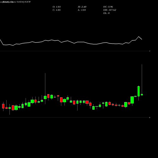Screen dimensions: 158x158
Task: Click the 'OL: 0' reading
Action: [106, 13]
